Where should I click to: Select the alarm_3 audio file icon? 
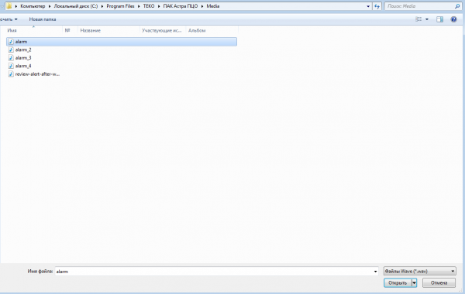point(11,58)
